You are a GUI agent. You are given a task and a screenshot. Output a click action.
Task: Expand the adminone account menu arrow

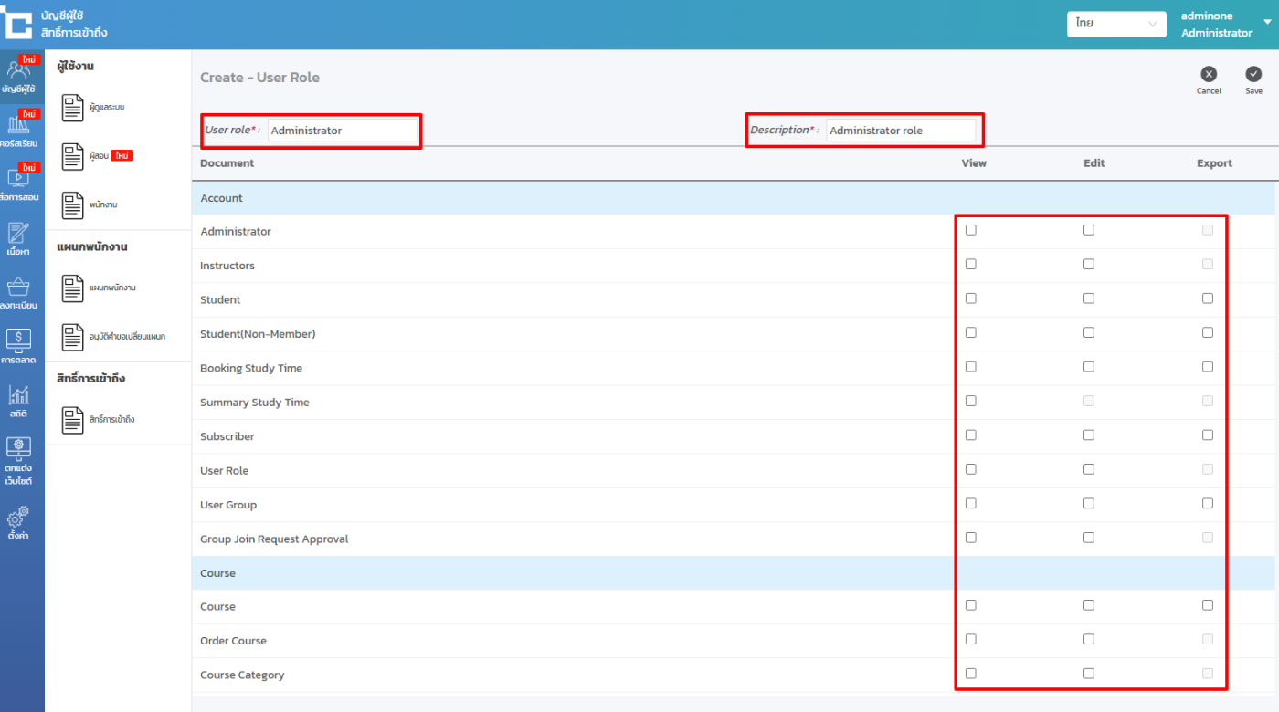pos(1267,22)
